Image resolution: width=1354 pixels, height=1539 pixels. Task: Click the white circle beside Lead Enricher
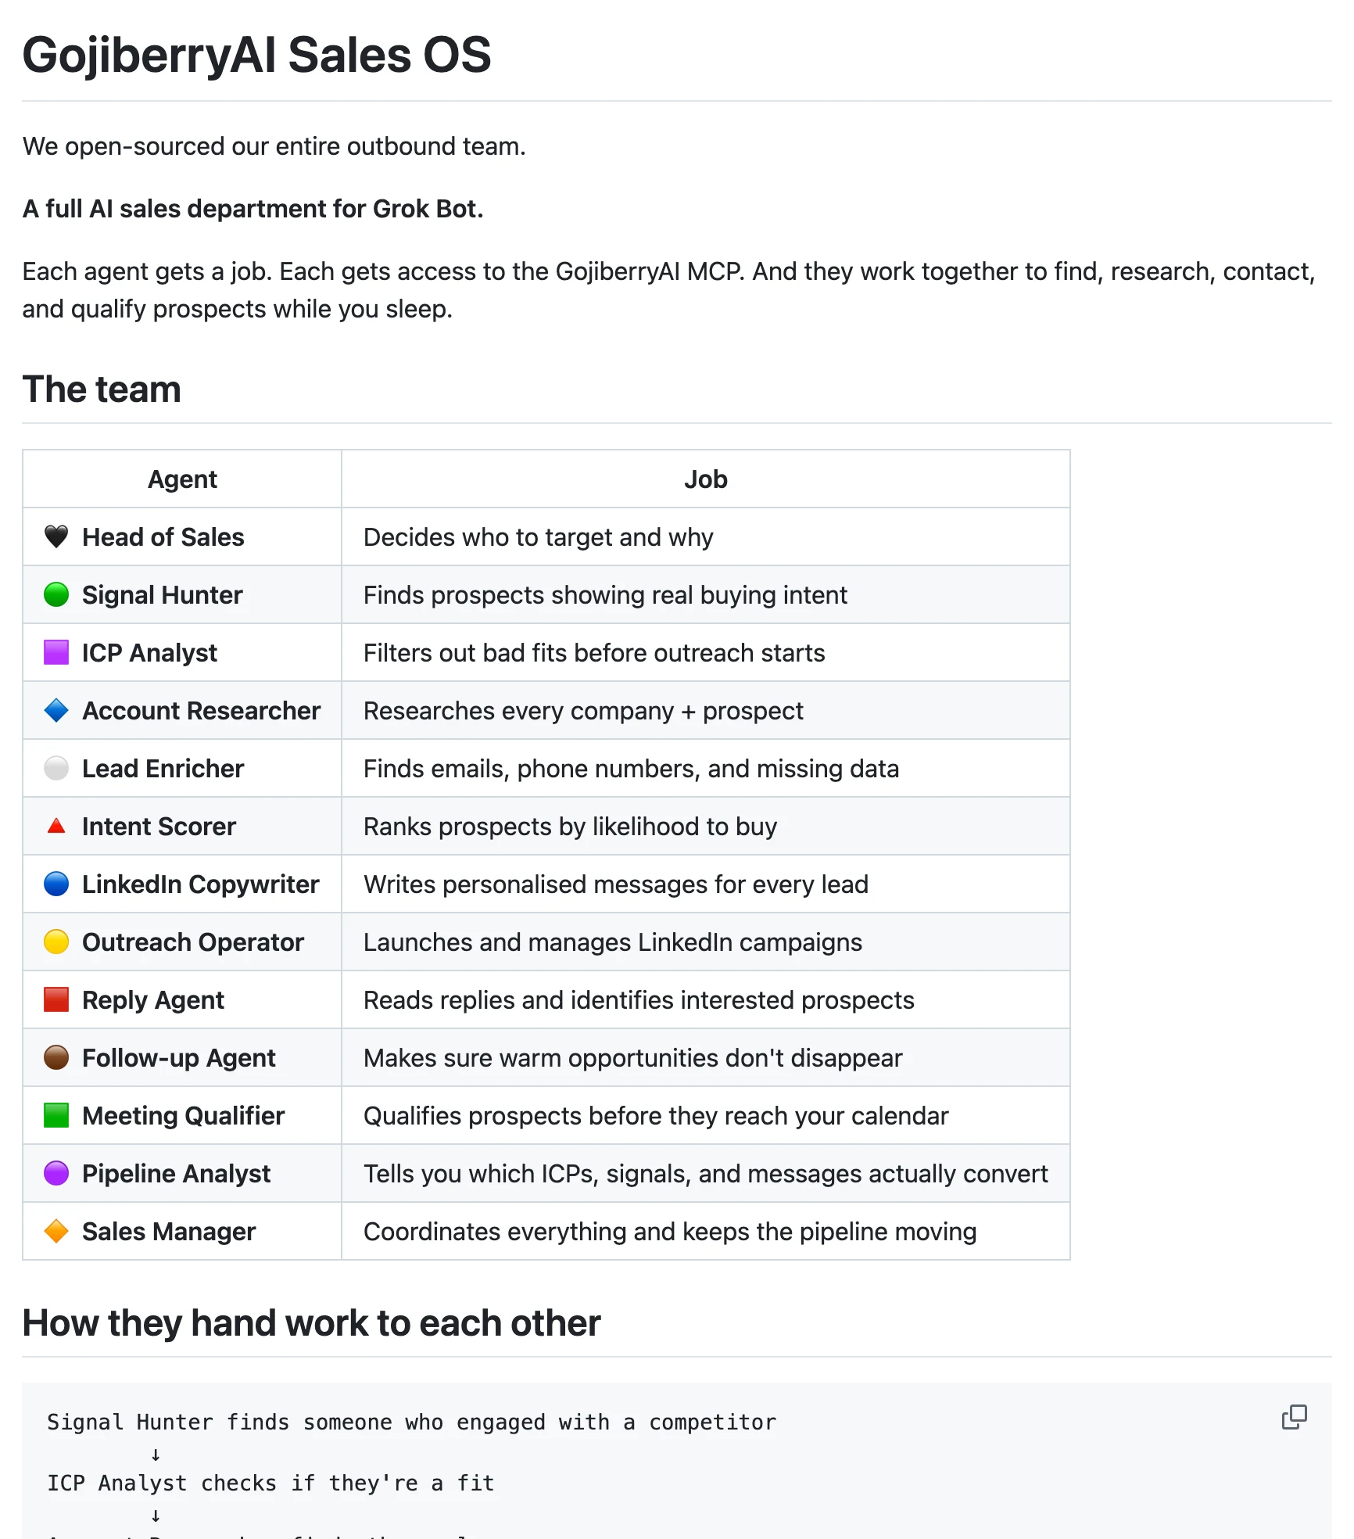(56, 768)
